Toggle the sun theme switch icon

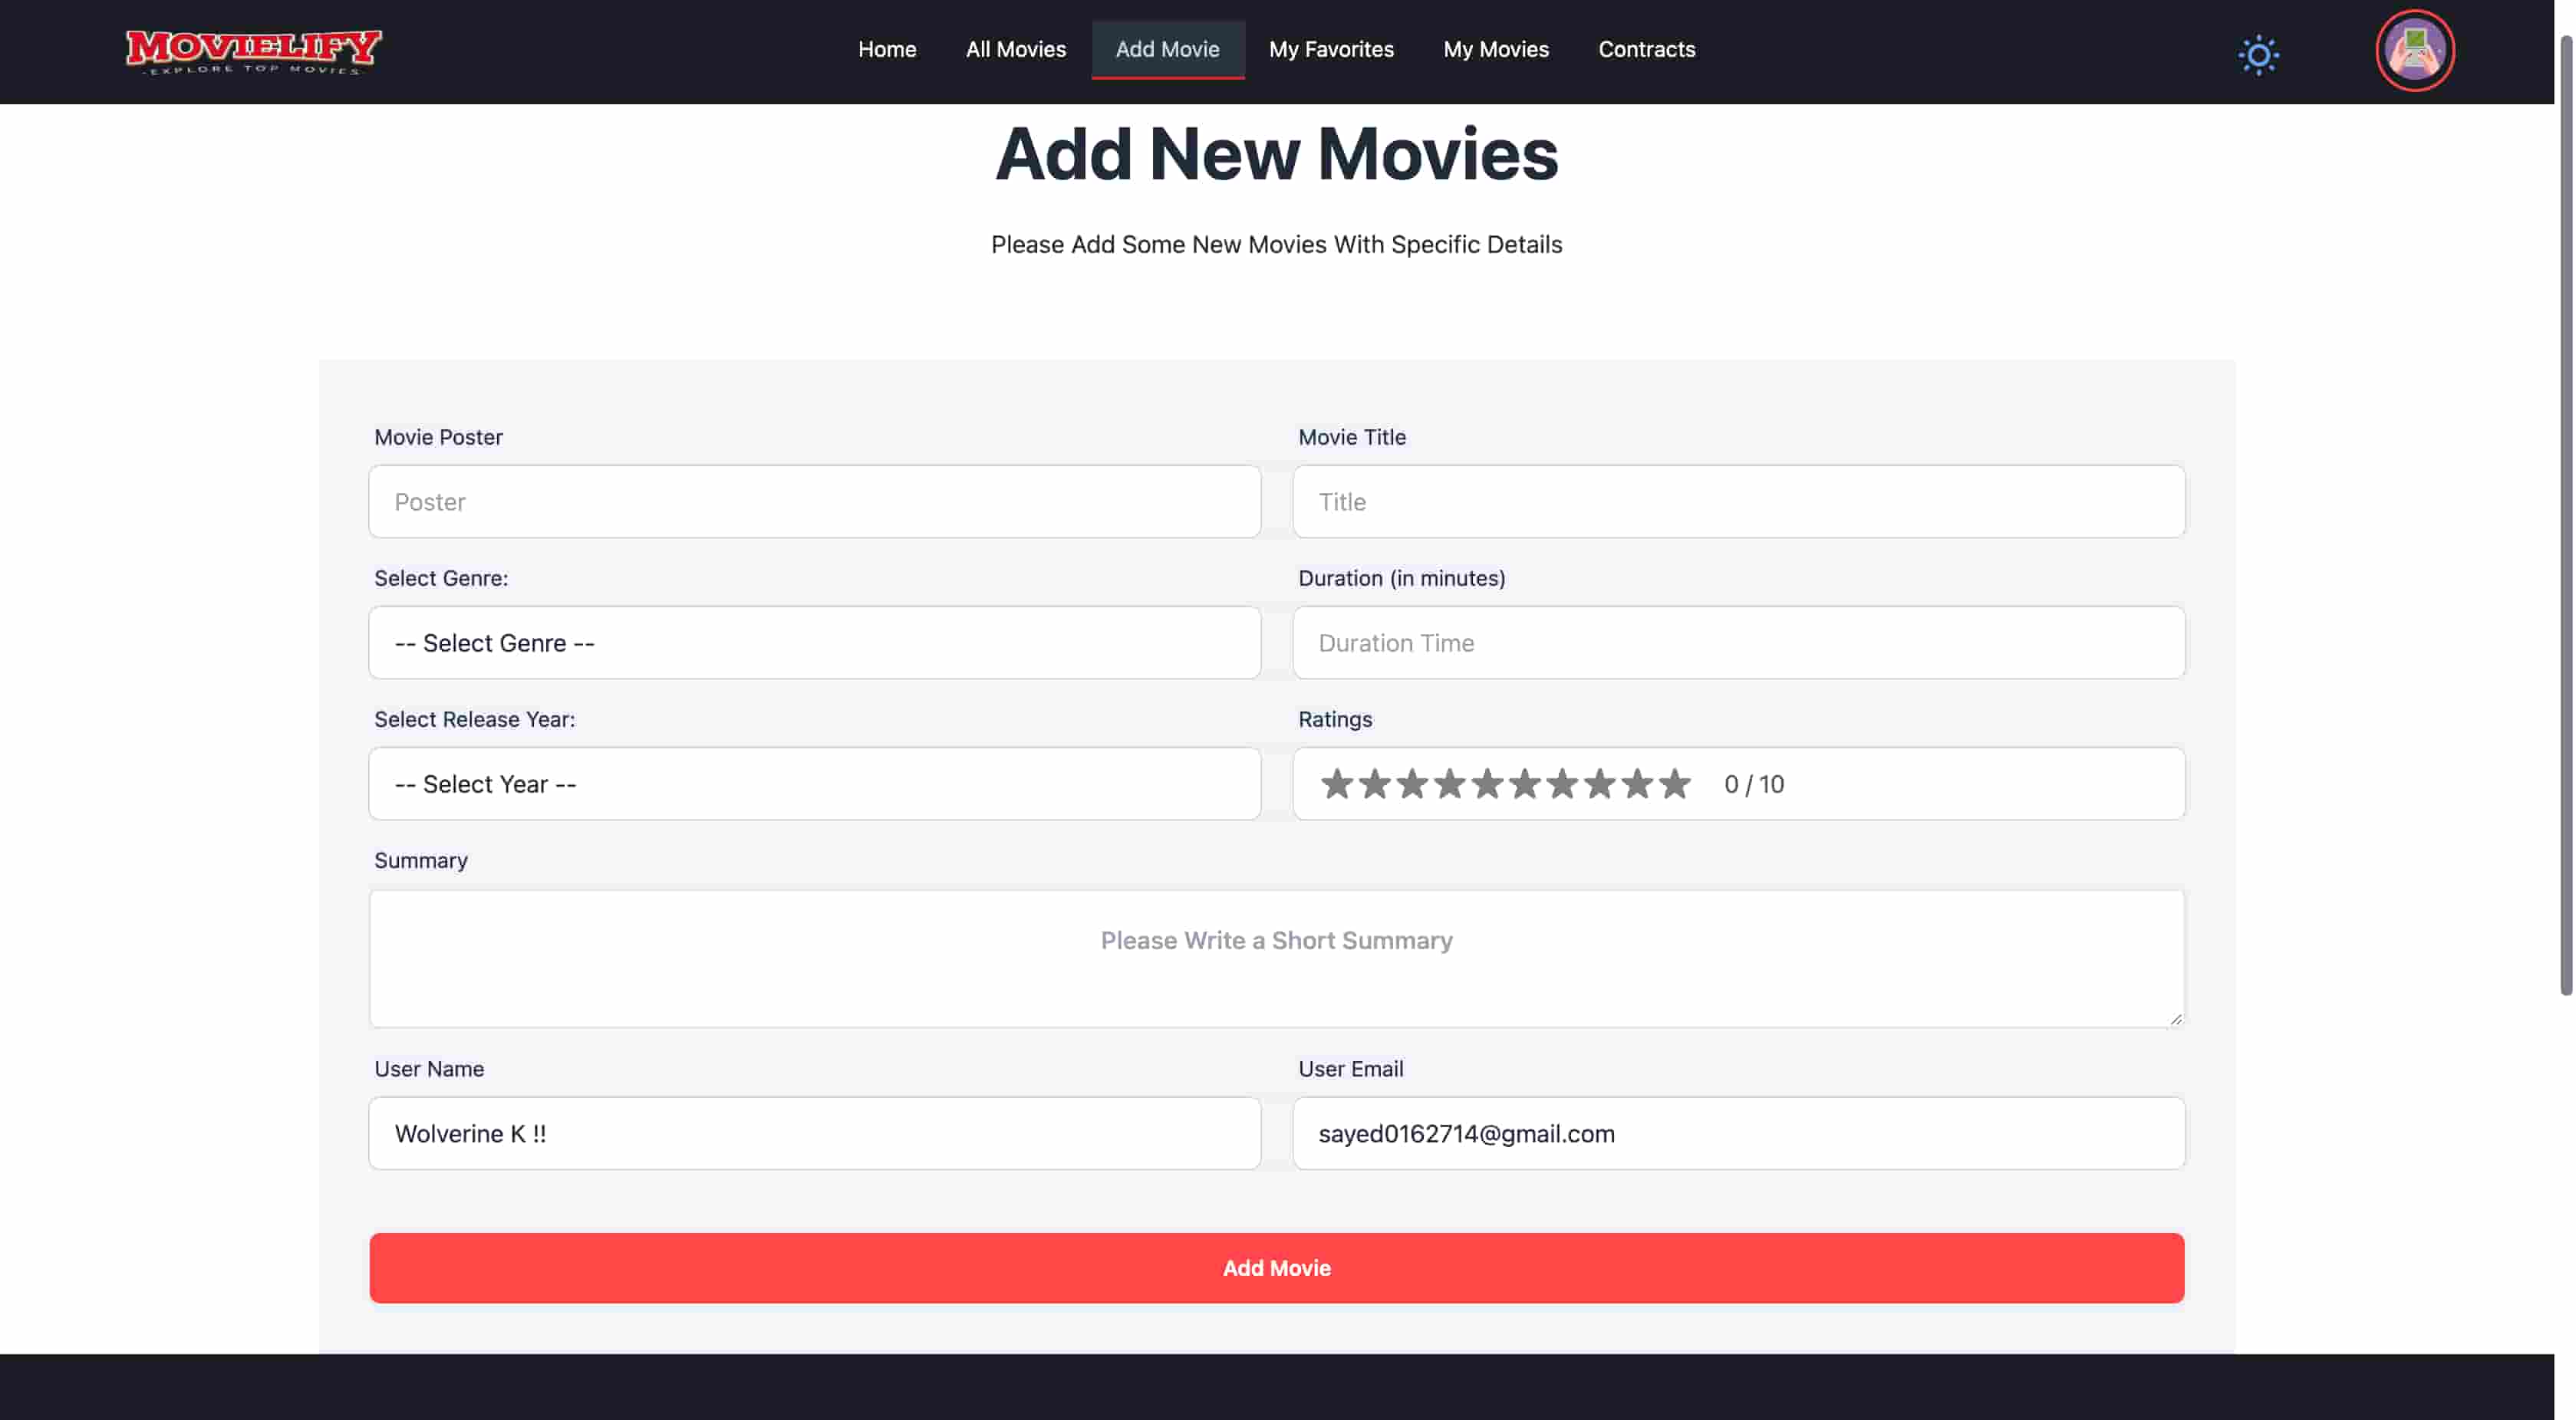pyautogui.click(x=2258, y=55)
